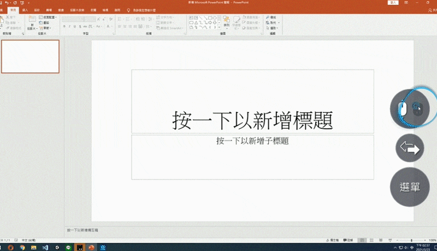Click the align left icon
The width and height of the screenshot is (437, 251).
(119, 26)
